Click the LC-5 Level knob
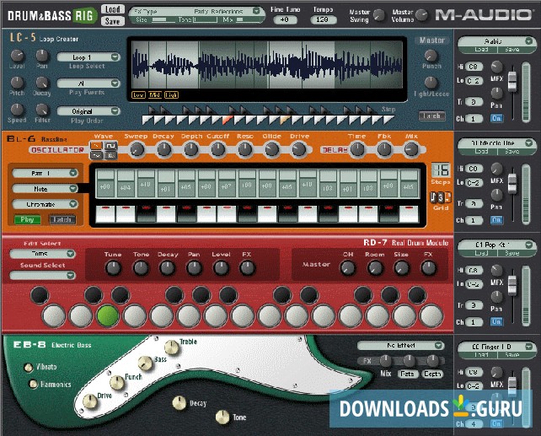541x436 pixels. [x=17, y=56]
